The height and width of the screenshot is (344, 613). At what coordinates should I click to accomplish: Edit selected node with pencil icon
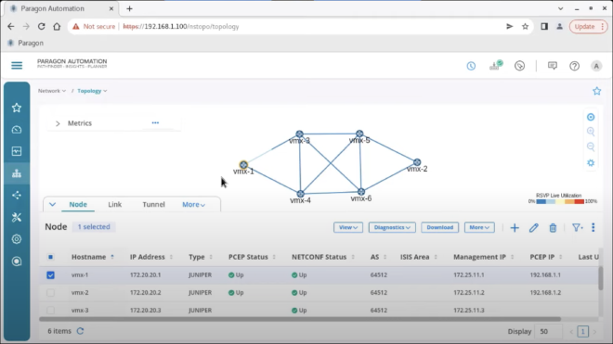pos(534,228)
